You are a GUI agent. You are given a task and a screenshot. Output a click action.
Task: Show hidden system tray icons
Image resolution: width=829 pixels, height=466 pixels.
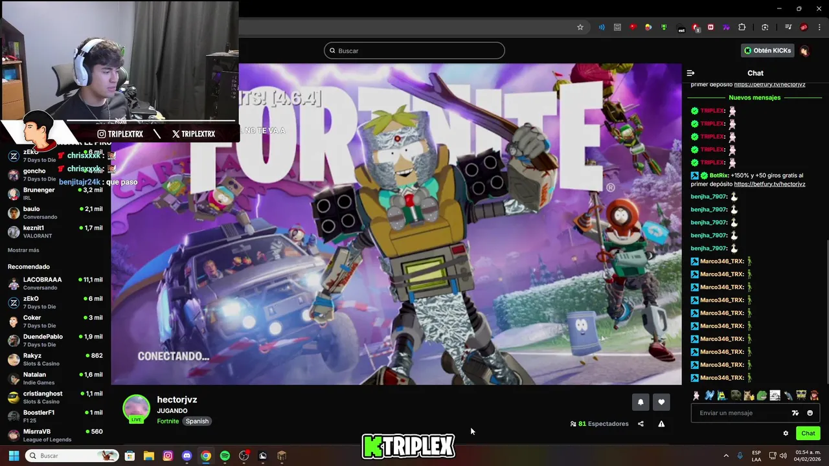(x=726, y=456)
